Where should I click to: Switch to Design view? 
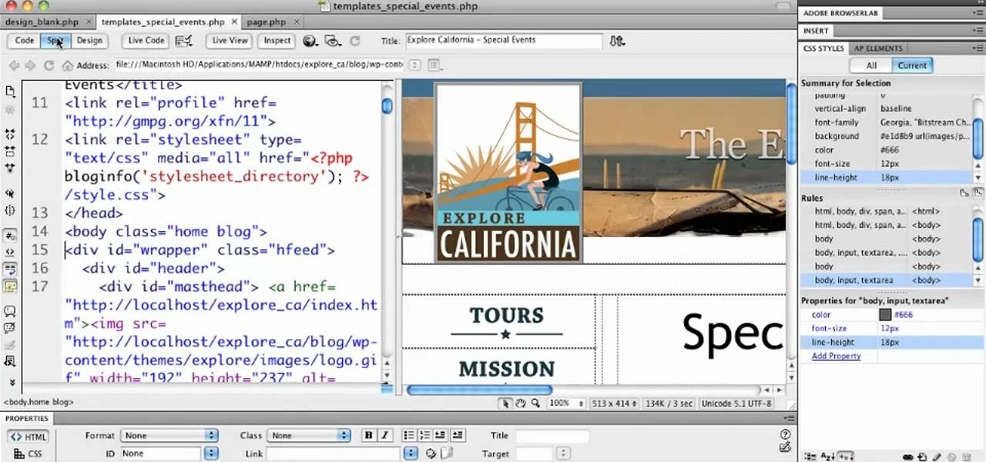(x=89, y=41)
